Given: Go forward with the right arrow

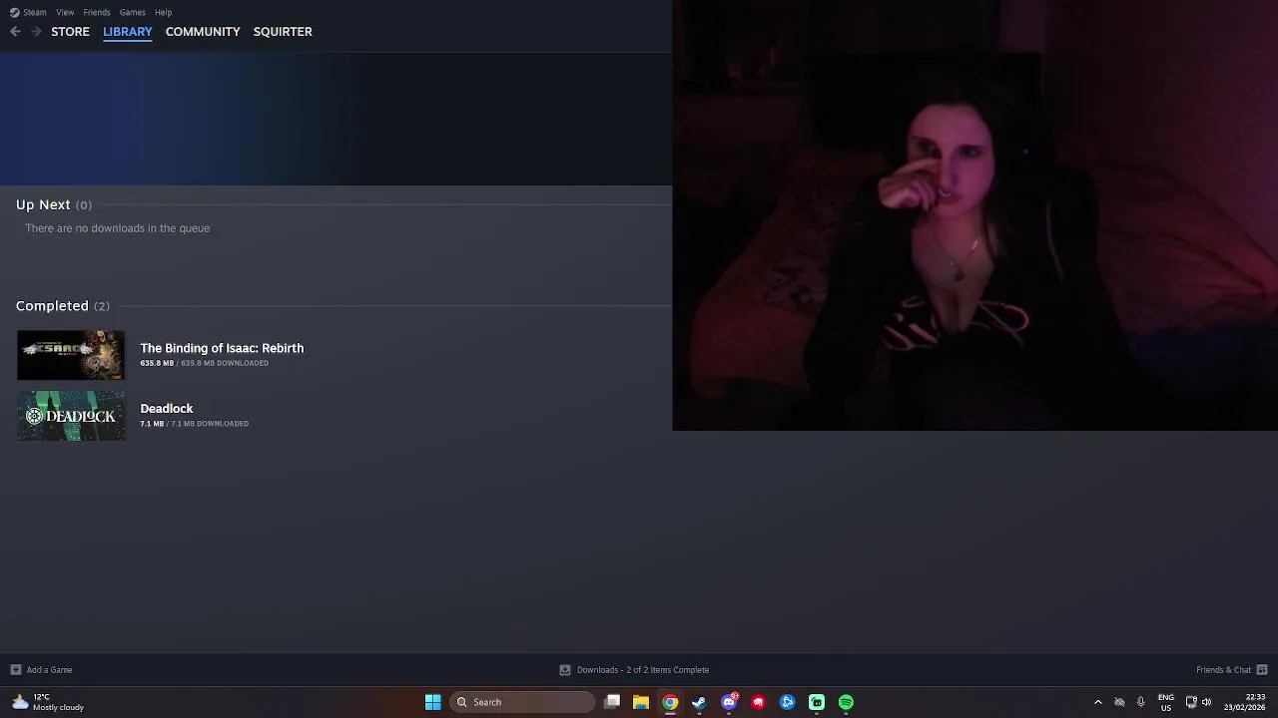Looking at the screenshot, I should pyautogui.click(x=37, y=32).
